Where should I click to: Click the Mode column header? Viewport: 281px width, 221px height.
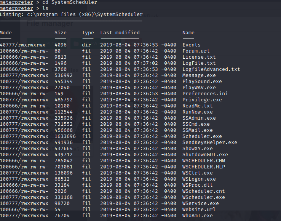6,33
